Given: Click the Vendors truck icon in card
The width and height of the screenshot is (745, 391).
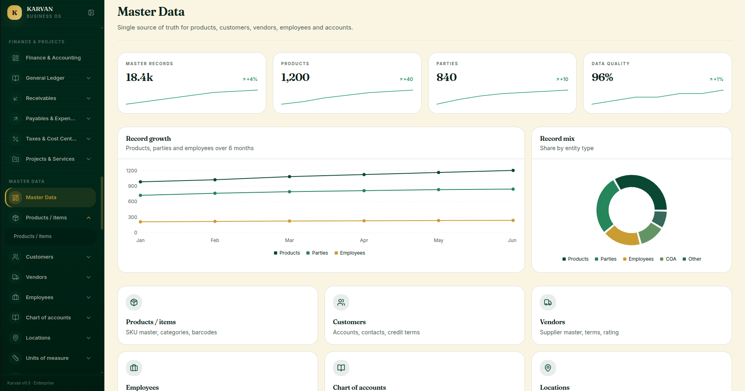Looking at the screenshot, I should (x=548, y=302).
